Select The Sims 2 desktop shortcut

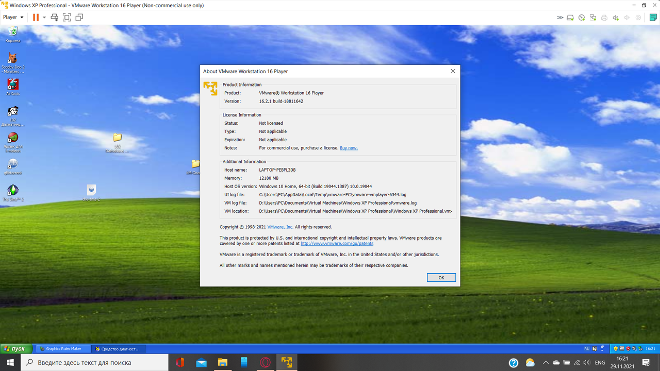click(13, 193)
